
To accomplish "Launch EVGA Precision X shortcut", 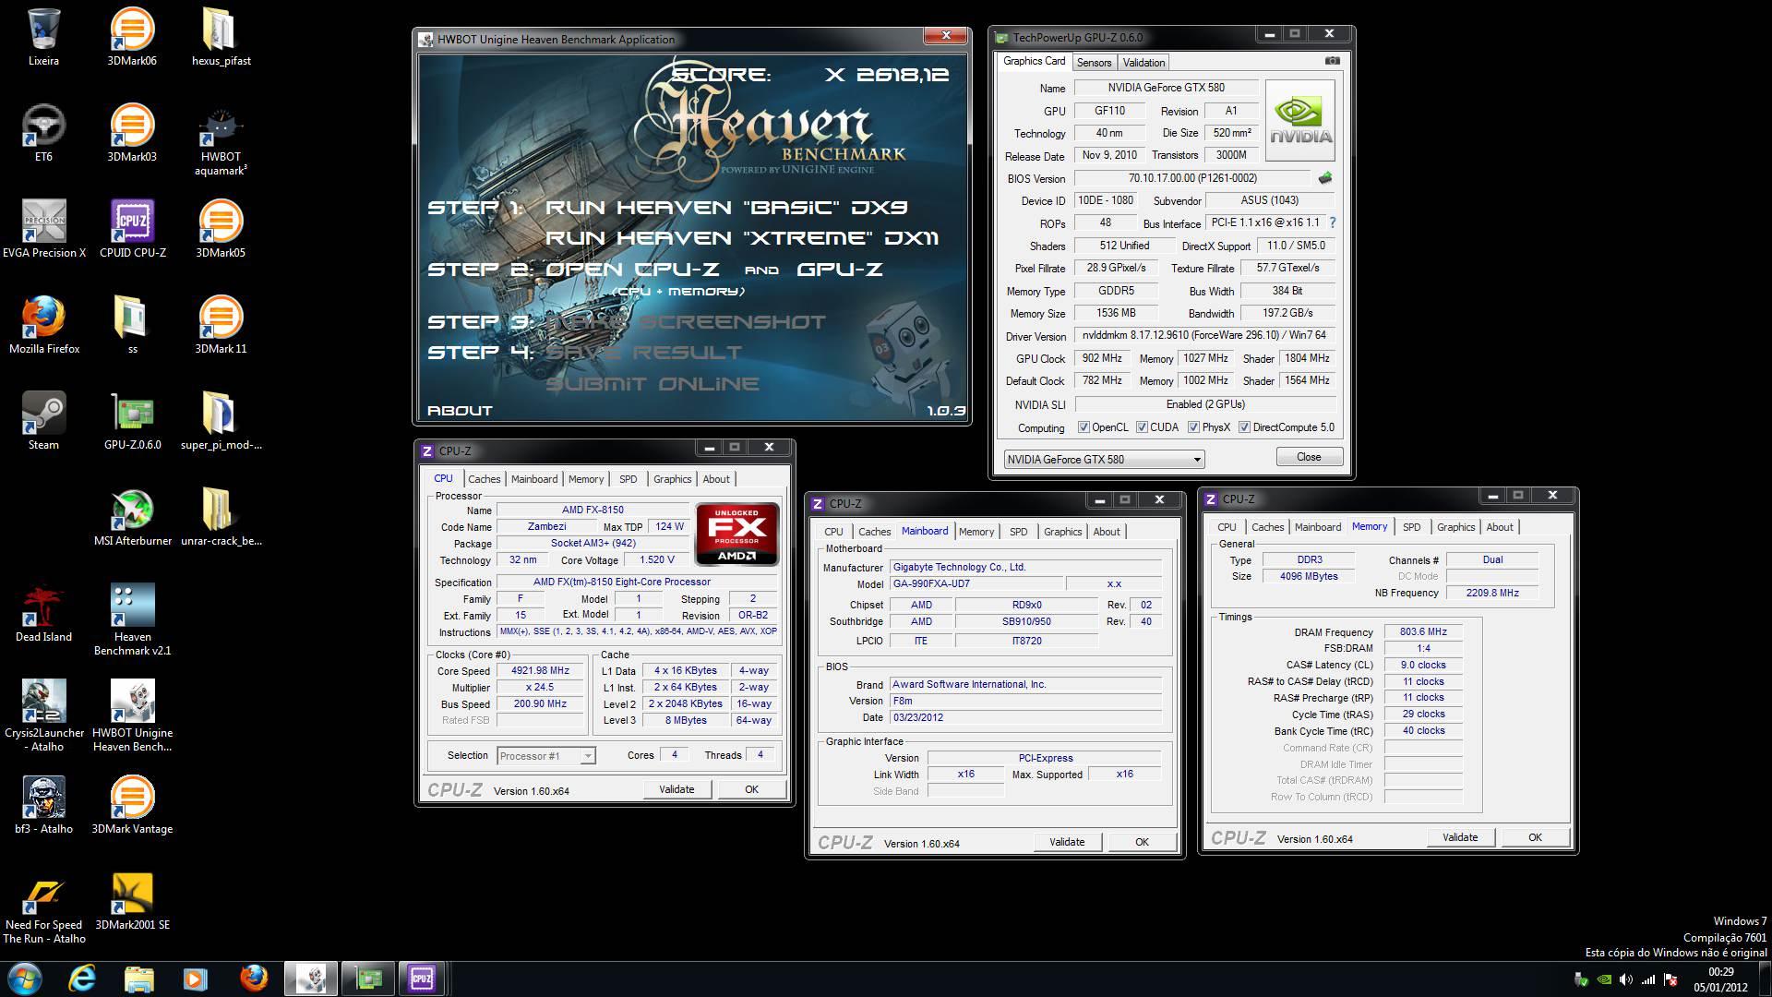I will pyautogui.click(x=43, y=229).
